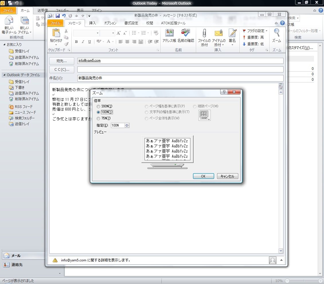The image size is (324, 284).
Task: Switch to the ATOK拡張ツール tab
Action: [173, 23]
